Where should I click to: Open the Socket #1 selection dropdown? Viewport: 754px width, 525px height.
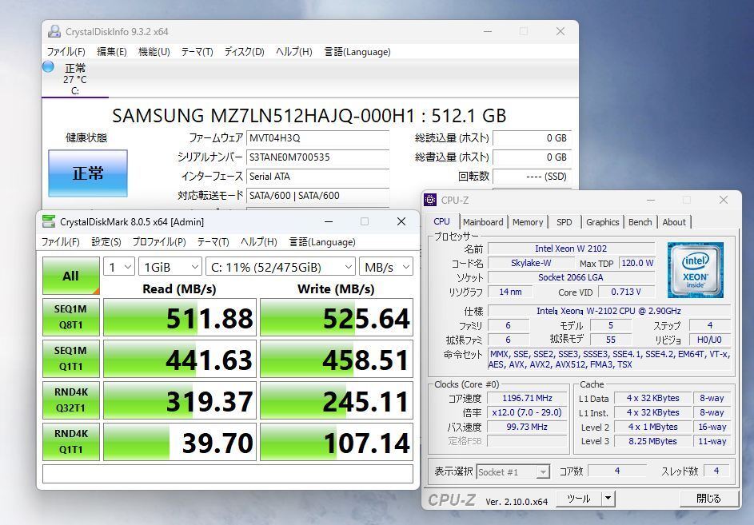[x=513, y=472]
